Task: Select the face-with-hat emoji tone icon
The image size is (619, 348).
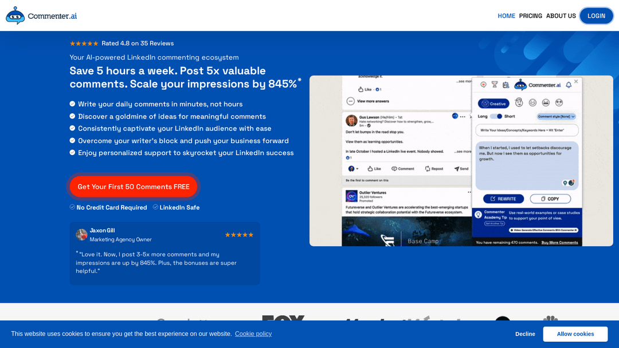Action: 519,102
